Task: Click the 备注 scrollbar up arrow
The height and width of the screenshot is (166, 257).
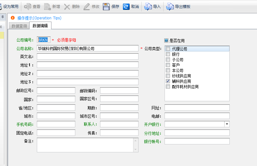Action: [136, 141]
